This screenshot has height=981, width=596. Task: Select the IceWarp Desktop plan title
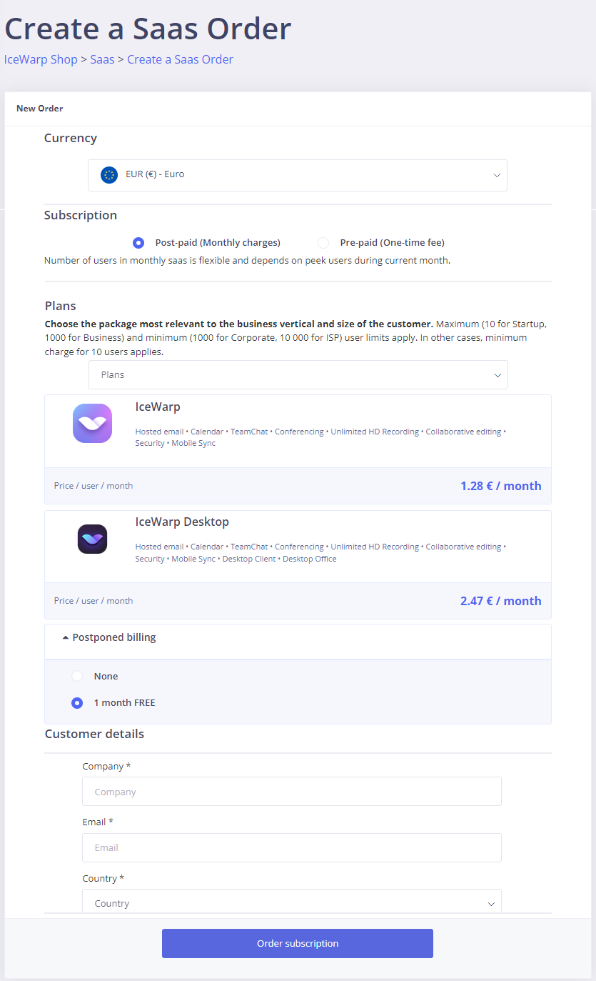click(x=182, y=522)
